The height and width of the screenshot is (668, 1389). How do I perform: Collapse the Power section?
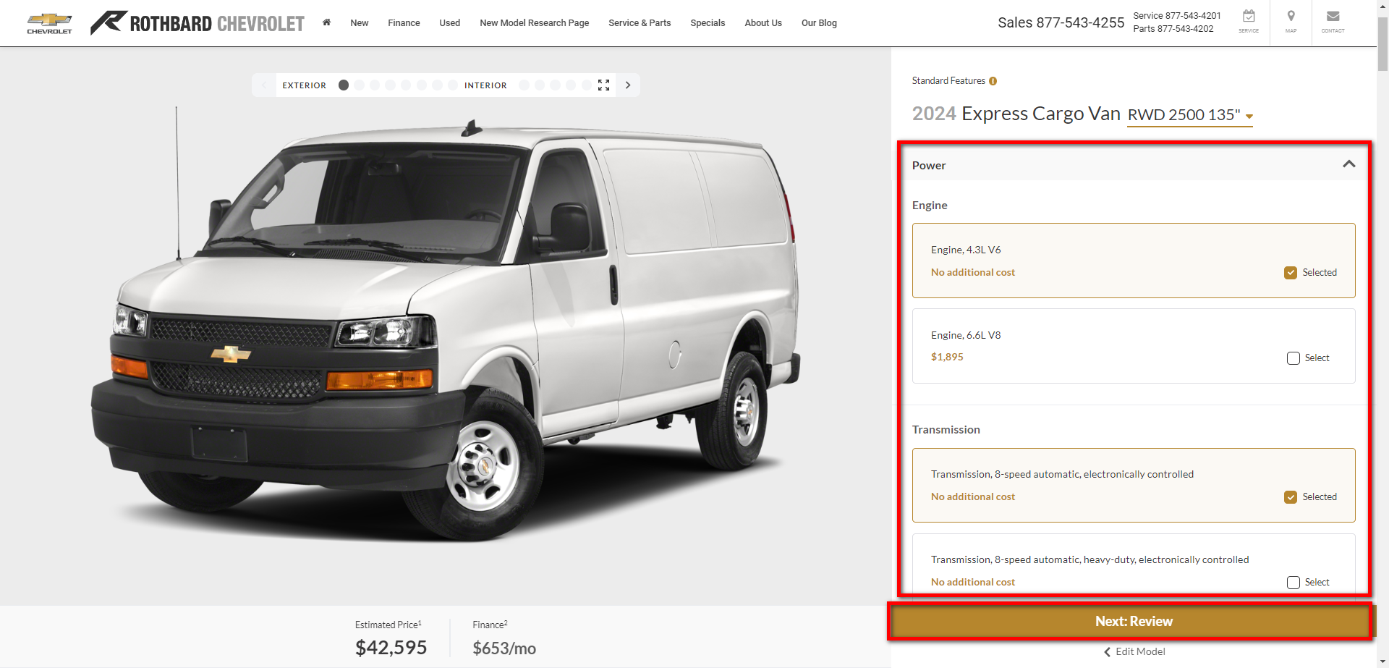coord(1348,164)
